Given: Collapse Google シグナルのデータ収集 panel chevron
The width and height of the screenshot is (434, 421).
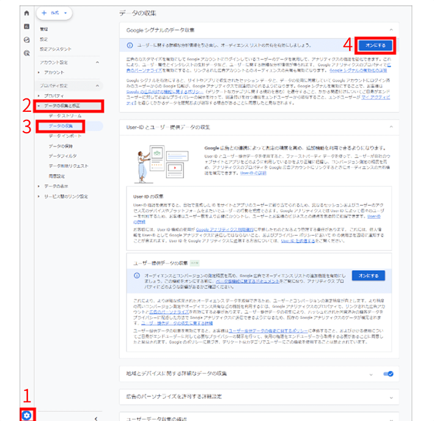Looking at the screenshot, I should point(391,30).
